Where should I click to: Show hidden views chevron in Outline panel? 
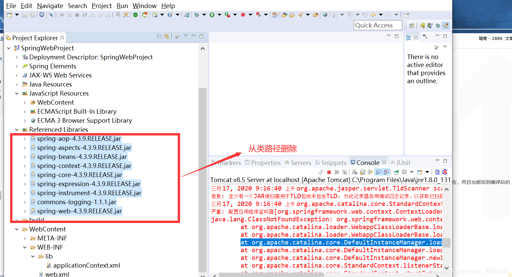[425, 36]
